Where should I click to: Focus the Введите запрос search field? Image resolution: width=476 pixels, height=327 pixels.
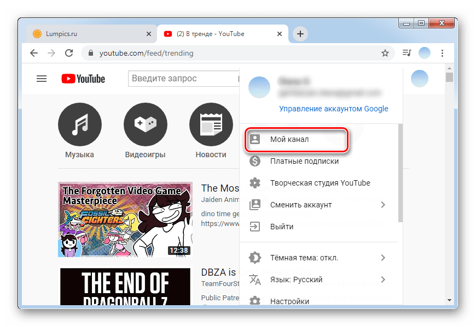point(184,79)
